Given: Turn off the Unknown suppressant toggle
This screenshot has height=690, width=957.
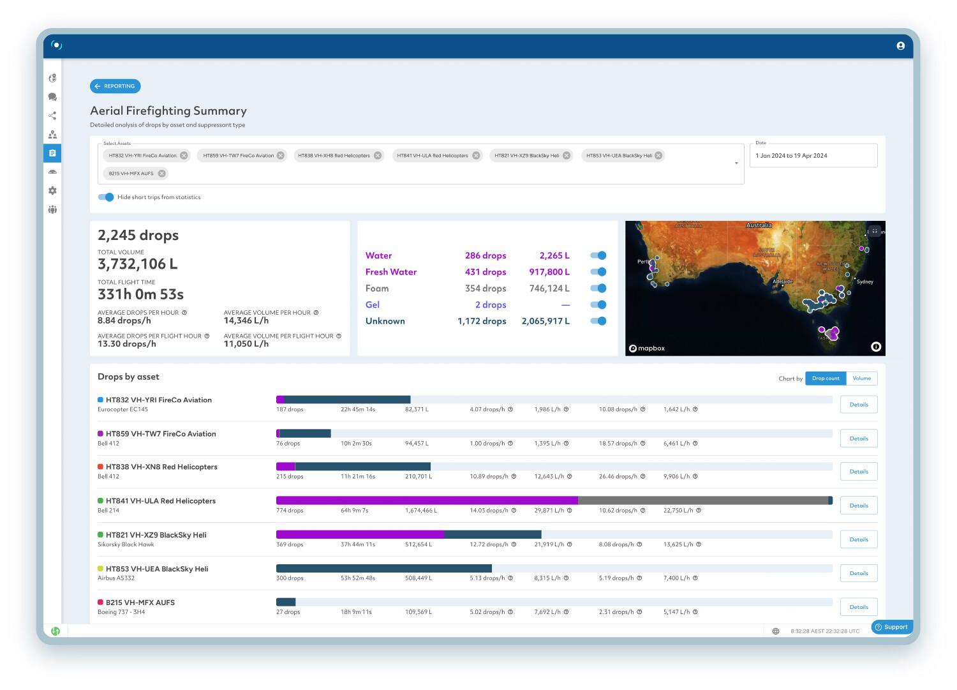Looking at the screenshot, I should (598, 321).
